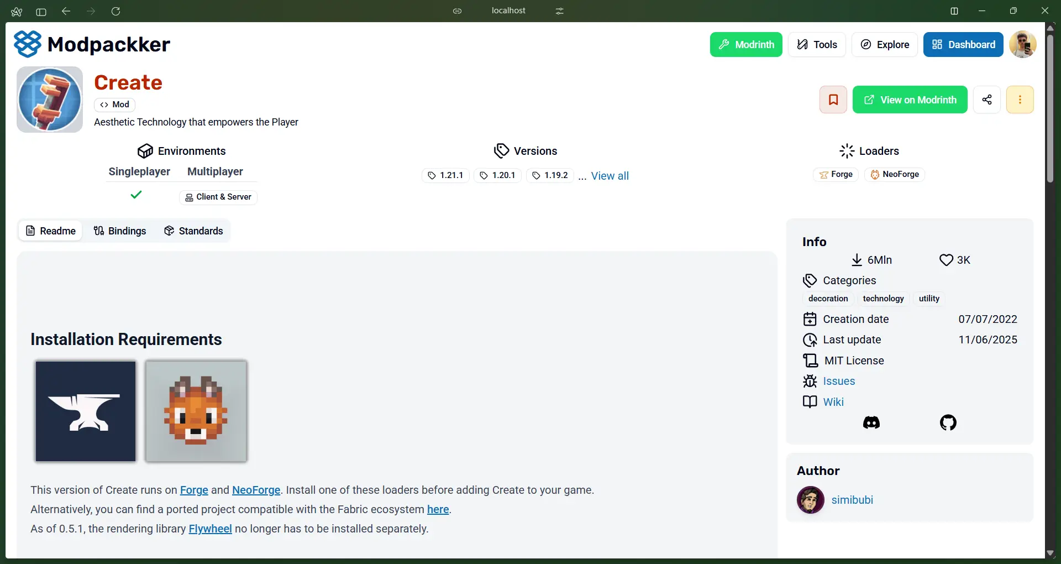Go back in browser history
The width and height of the screenshot is (1061, 564).
(66, 11)
